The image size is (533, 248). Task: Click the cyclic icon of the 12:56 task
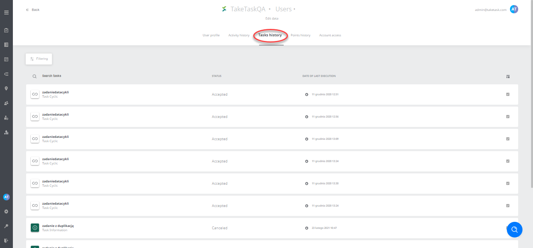[x=35, y=117]
